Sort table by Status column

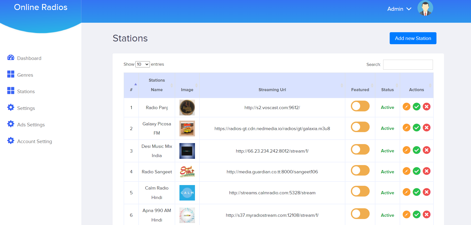[x=387, y=85]
